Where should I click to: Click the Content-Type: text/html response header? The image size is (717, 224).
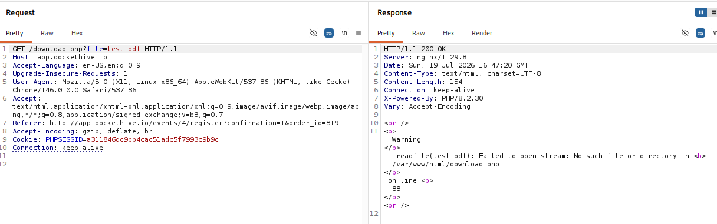point(462,73)
